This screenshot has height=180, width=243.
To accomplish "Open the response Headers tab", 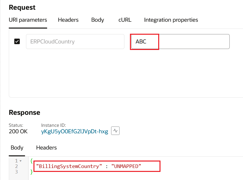I will pos(46,148).
